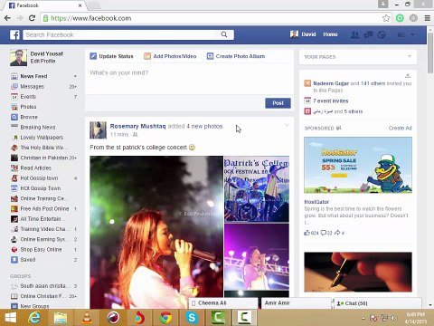Open Shop Easy Online shortcut
This screenshot has width=434, height=326.
point(41,250)
